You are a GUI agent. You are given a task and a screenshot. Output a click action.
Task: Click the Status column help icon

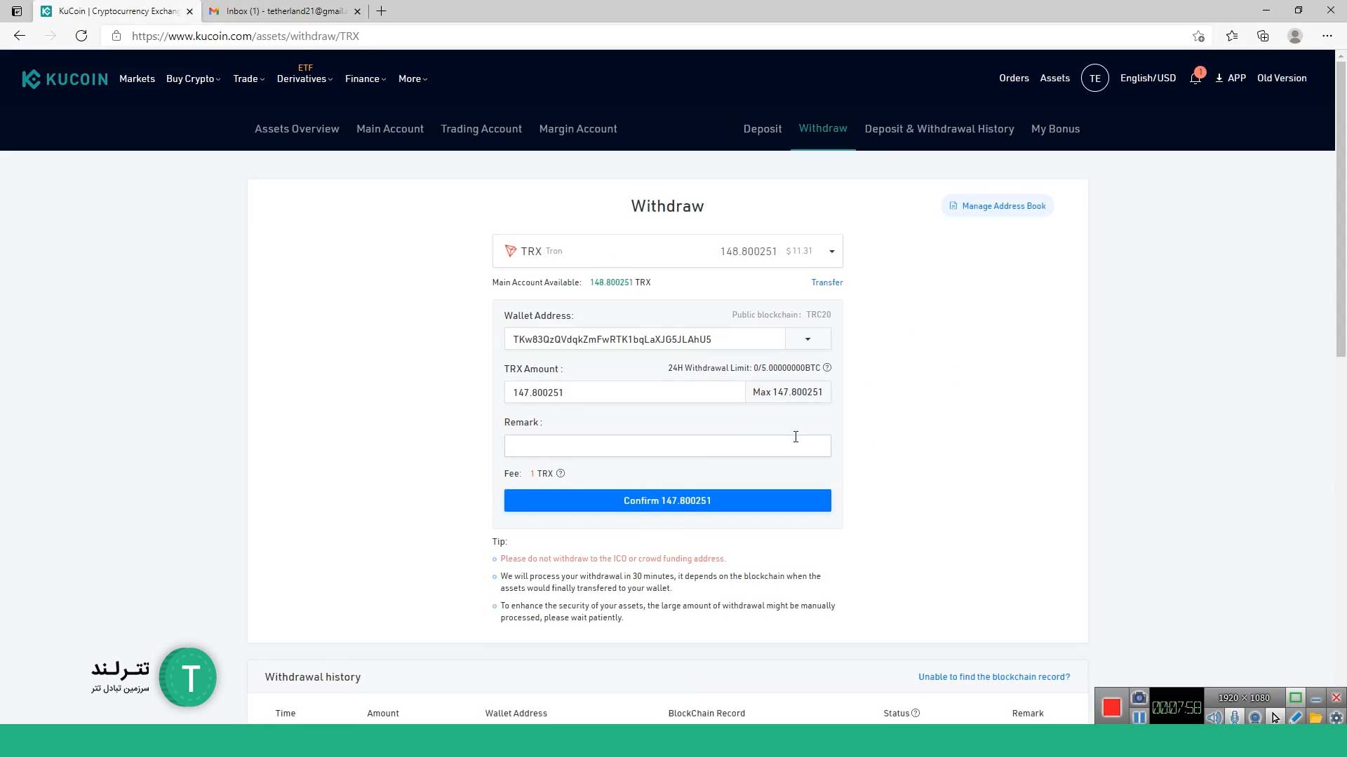916,713
